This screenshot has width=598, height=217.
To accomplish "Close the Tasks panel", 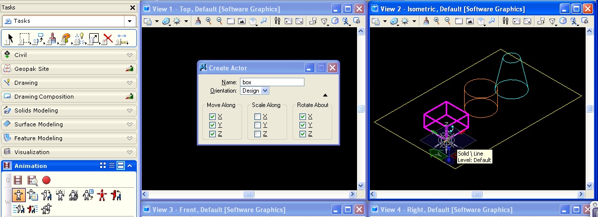I will pos(132,7).
